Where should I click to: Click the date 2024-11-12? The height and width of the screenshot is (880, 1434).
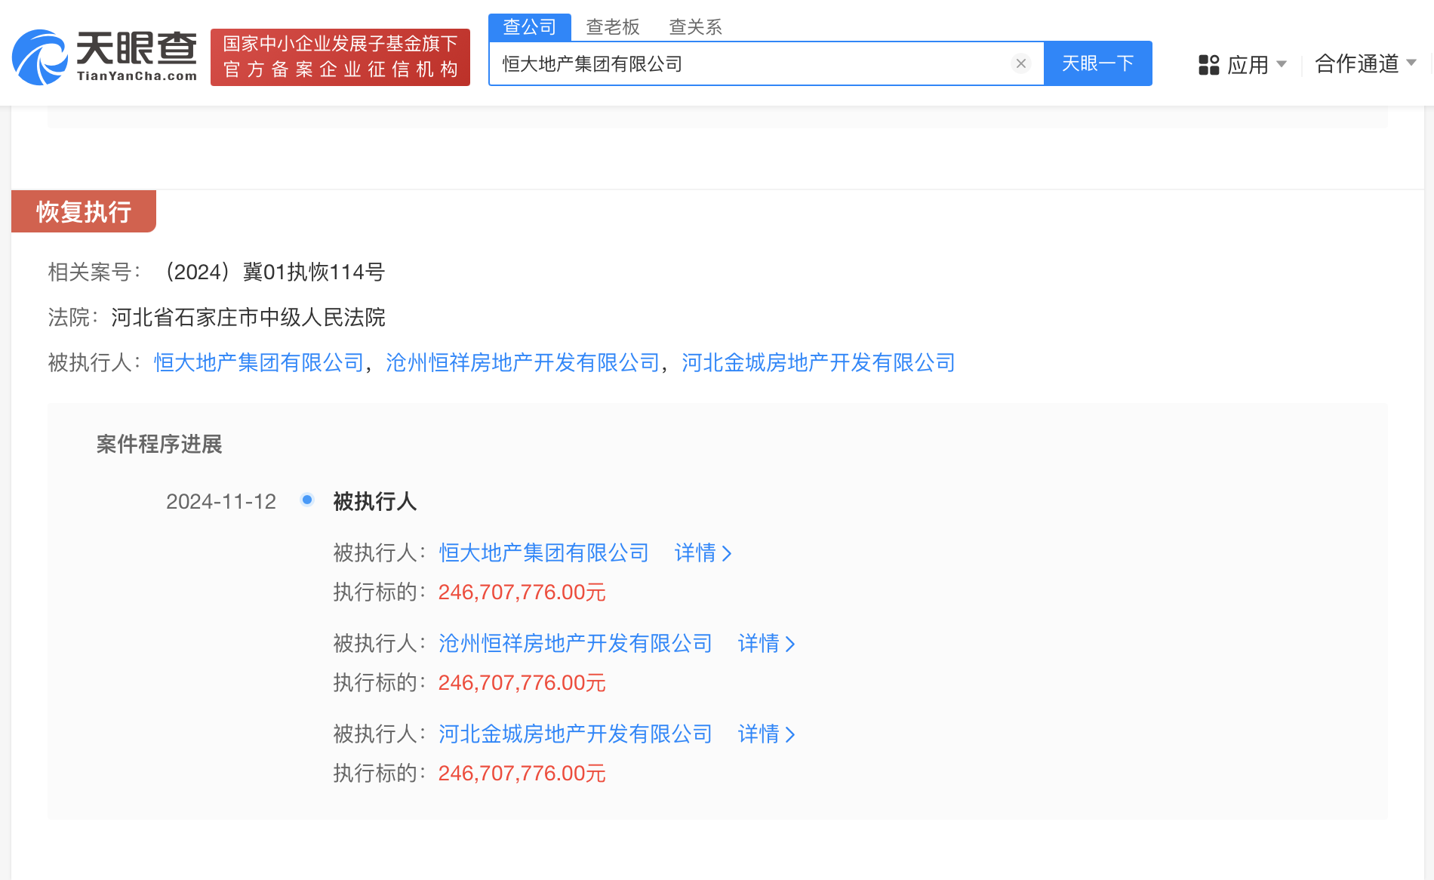221,501
